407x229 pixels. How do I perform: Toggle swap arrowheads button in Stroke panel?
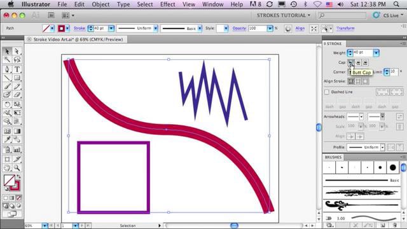coord(400,117)
